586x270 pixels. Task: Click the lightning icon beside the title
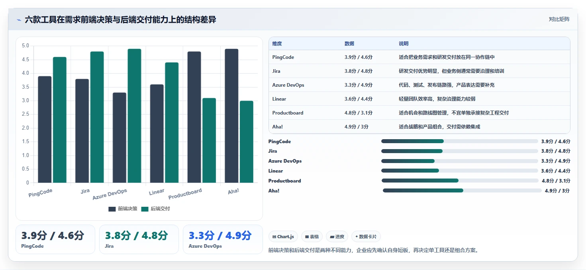pos(19,20)
